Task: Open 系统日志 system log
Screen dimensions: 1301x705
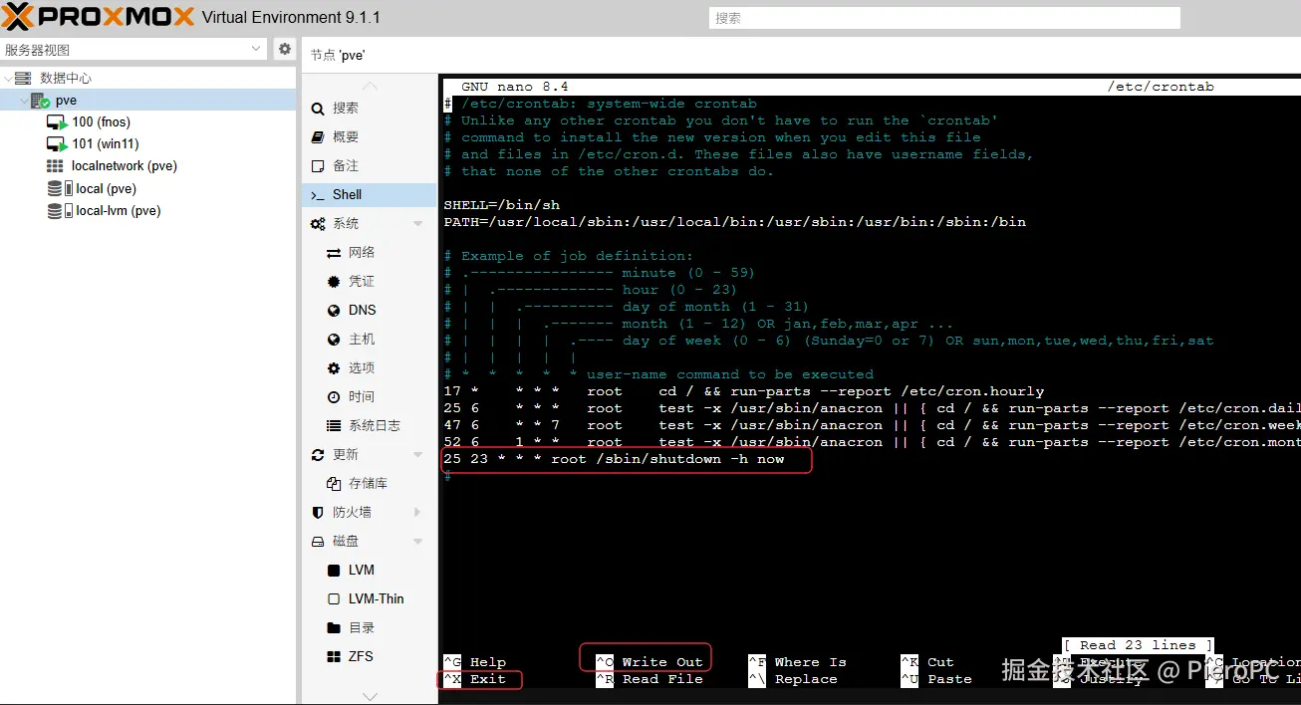Action: pyautogui.click(x=374, y=425)
